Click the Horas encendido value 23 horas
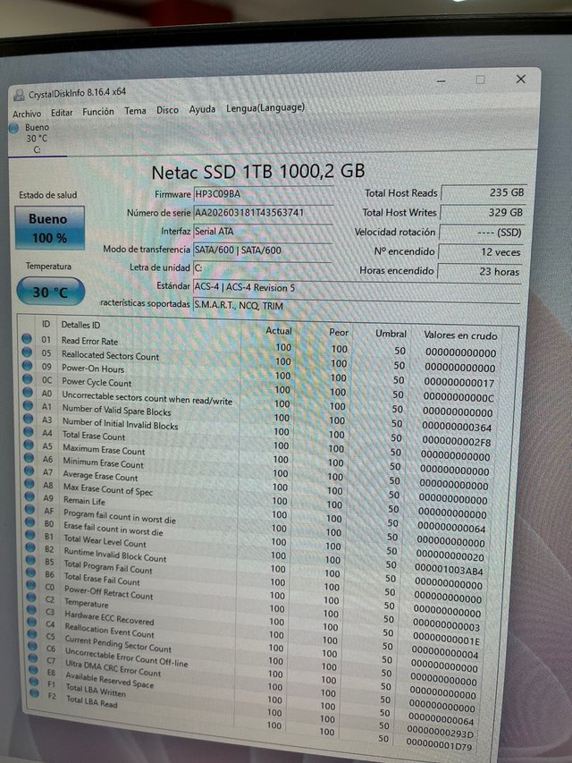The height and width of the screenshot is (763, 572). 479,272
